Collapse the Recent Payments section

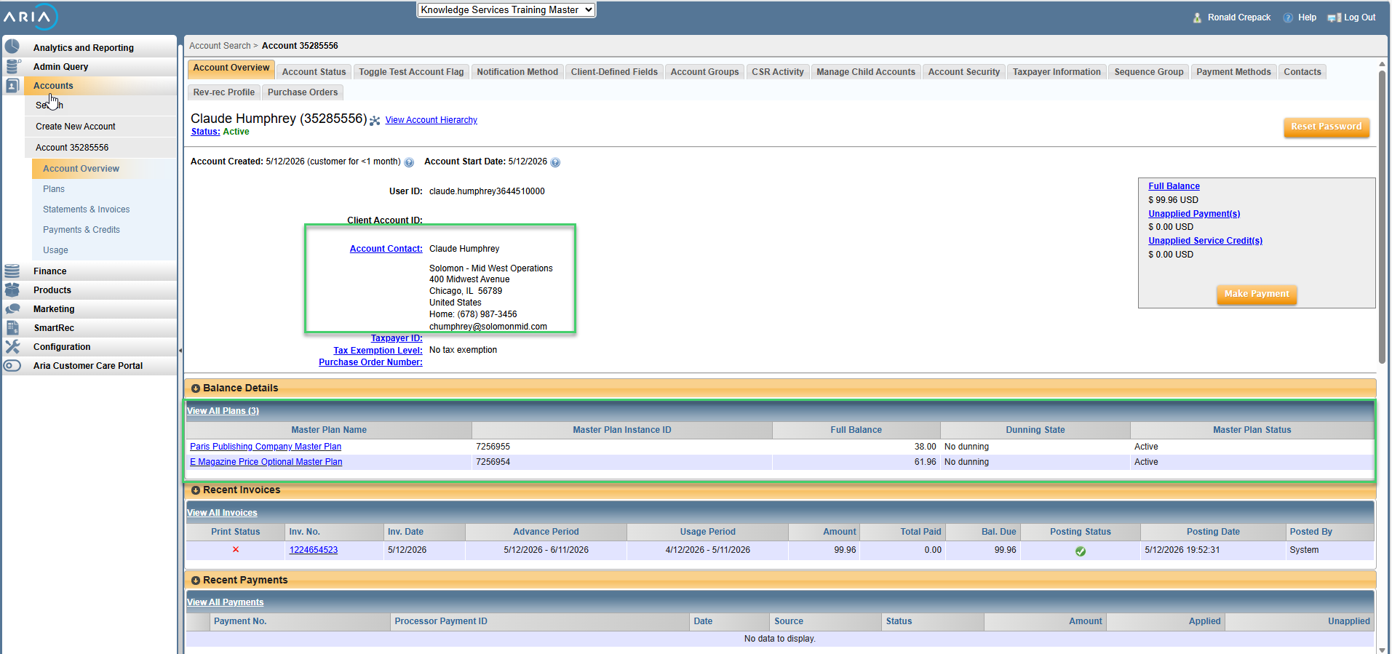coord(195,581)
